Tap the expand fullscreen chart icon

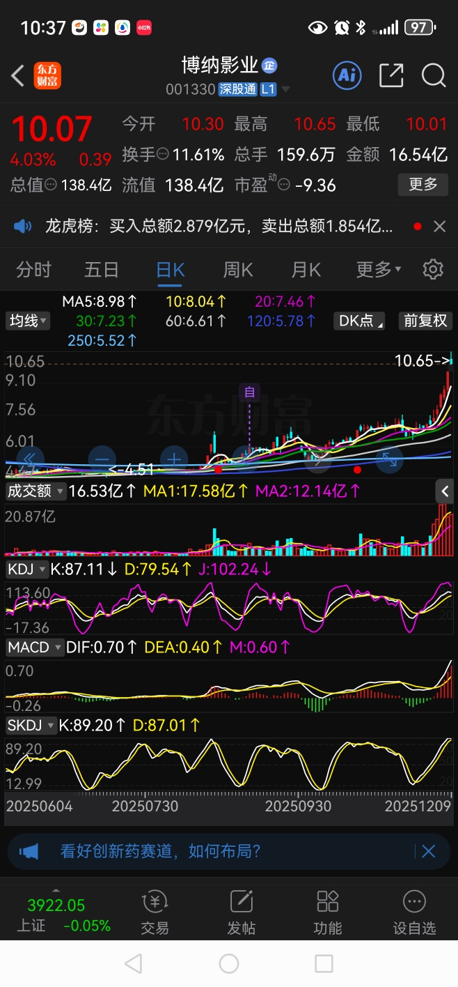[388, 459]
